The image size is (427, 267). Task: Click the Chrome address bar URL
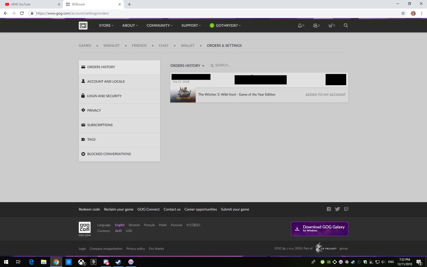coord(72,13)
